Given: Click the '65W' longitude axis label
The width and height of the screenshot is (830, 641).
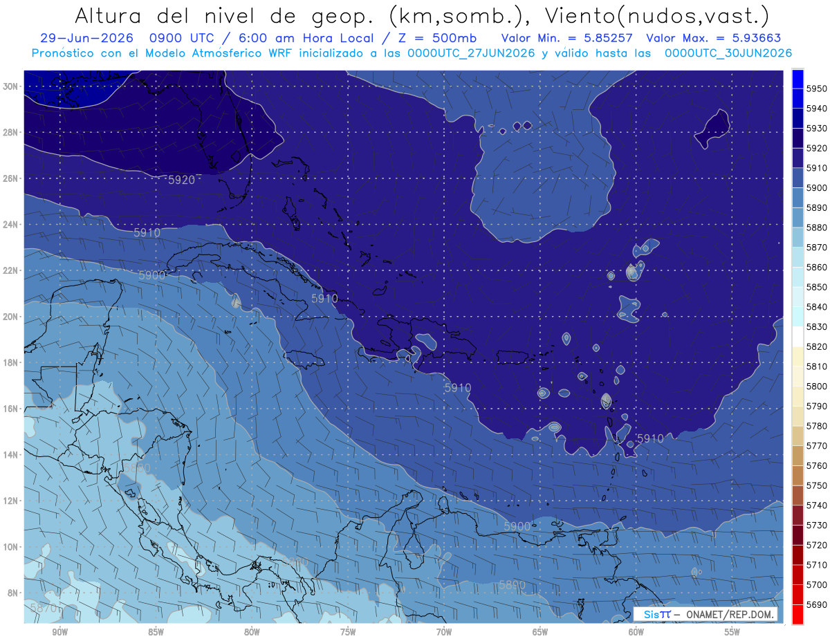Looking at the screenshot, I should pyautogui.click(x=540, y=633).
